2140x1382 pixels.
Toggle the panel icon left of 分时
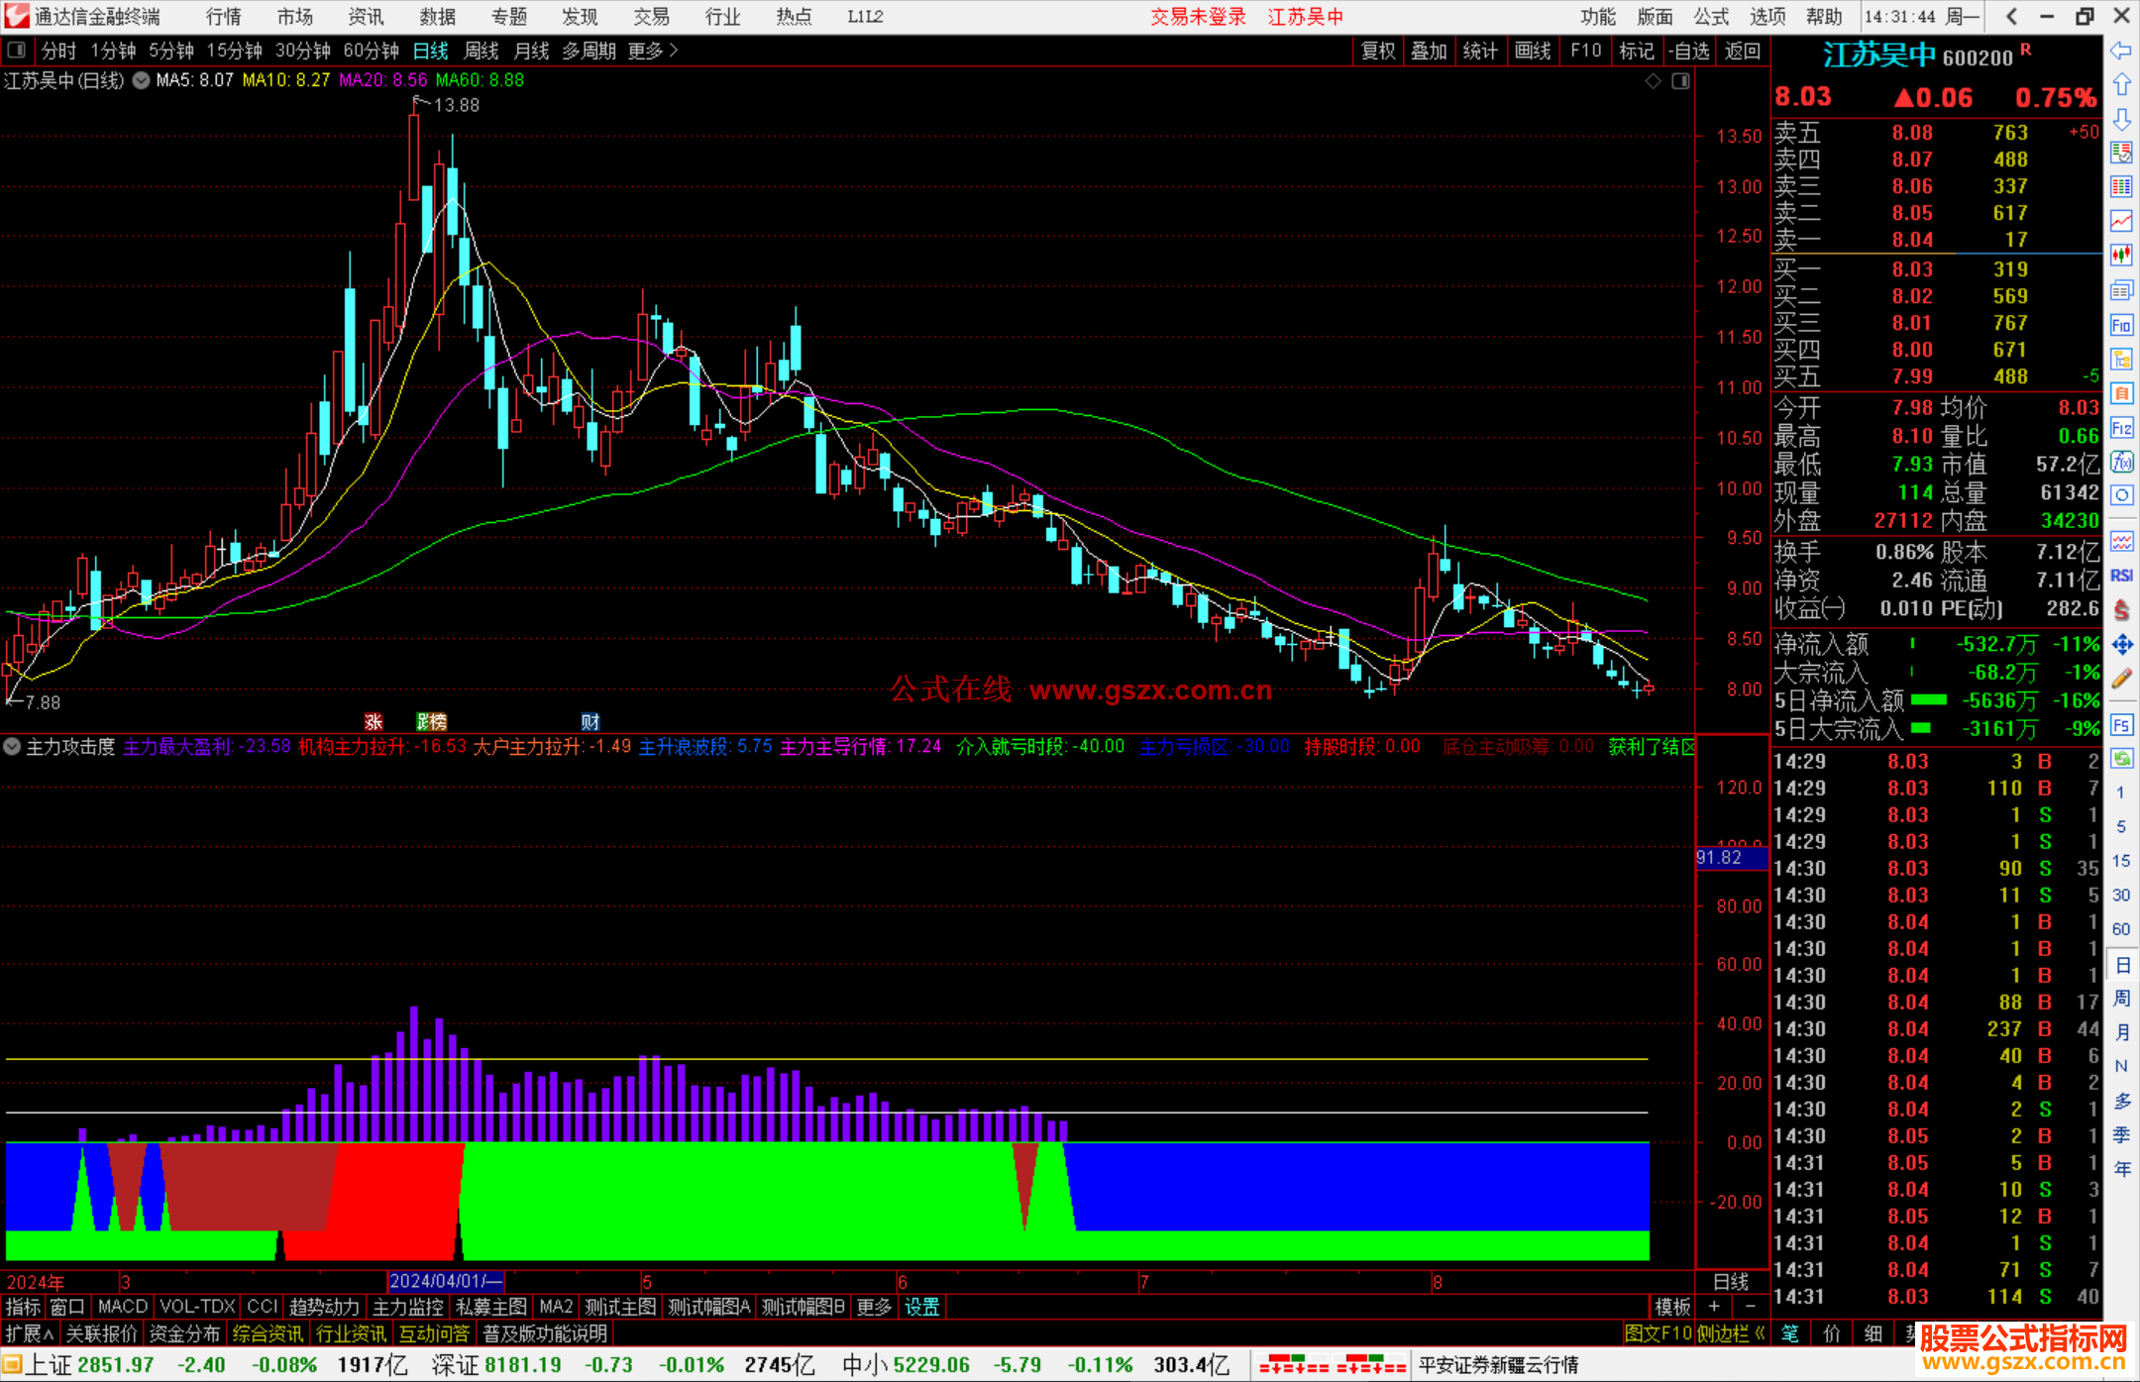[x=17, y=50]
